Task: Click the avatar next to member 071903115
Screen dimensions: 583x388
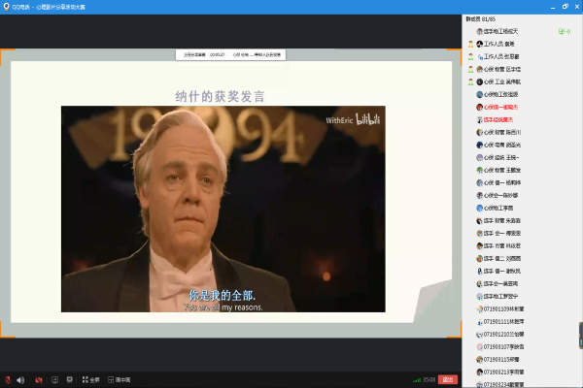Action: point(480,360)
